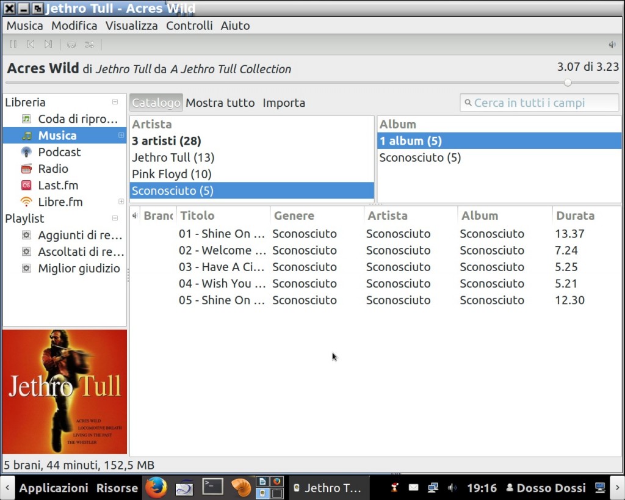
Task: Collapse the Playlist section
Action: coord(115,218)
